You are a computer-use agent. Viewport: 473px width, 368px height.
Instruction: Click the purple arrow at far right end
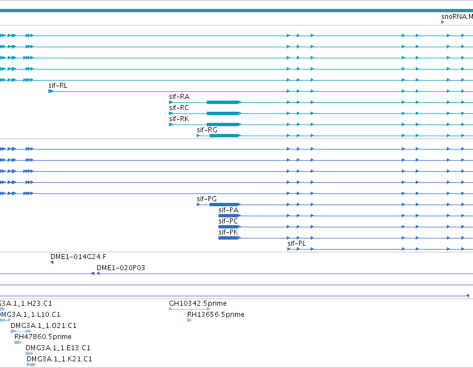[467, 296]
